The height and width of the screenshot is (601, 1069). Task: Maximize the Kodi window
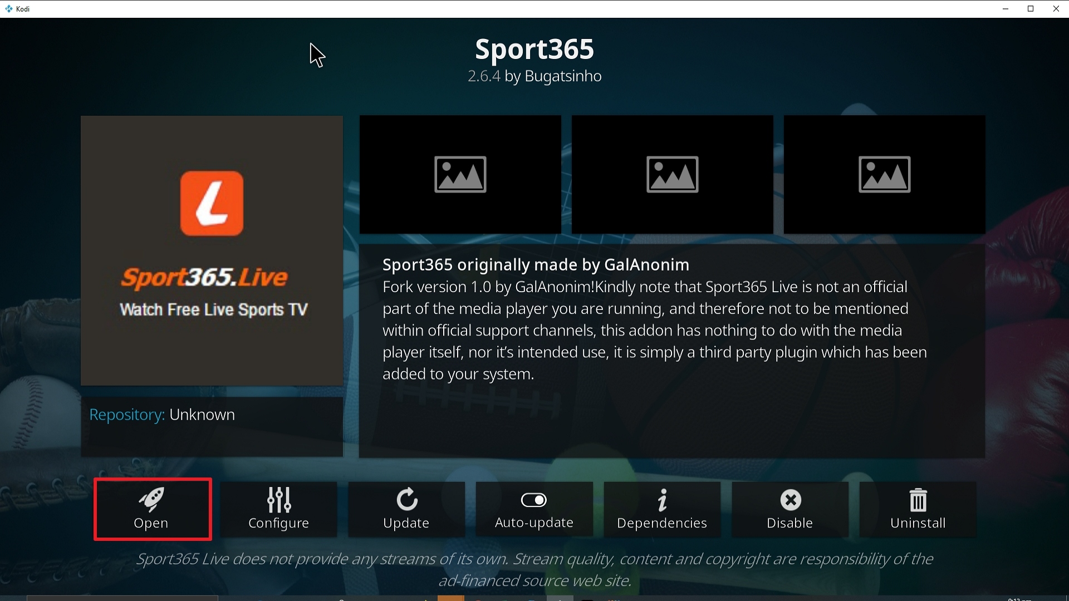point(1031,9)
